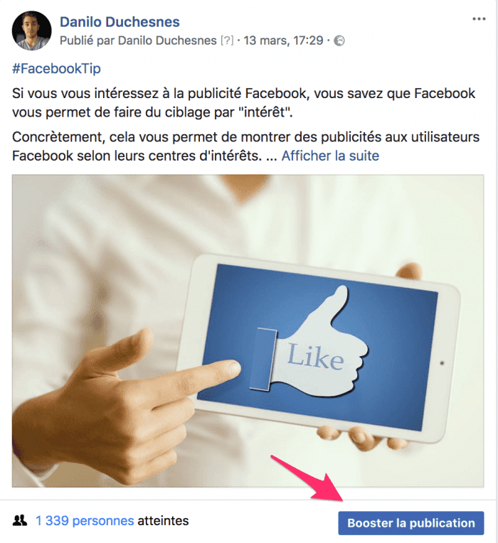Click the Publié par Danilo Duchesnes text
This screenshot has width=498, height=543.
138,41
